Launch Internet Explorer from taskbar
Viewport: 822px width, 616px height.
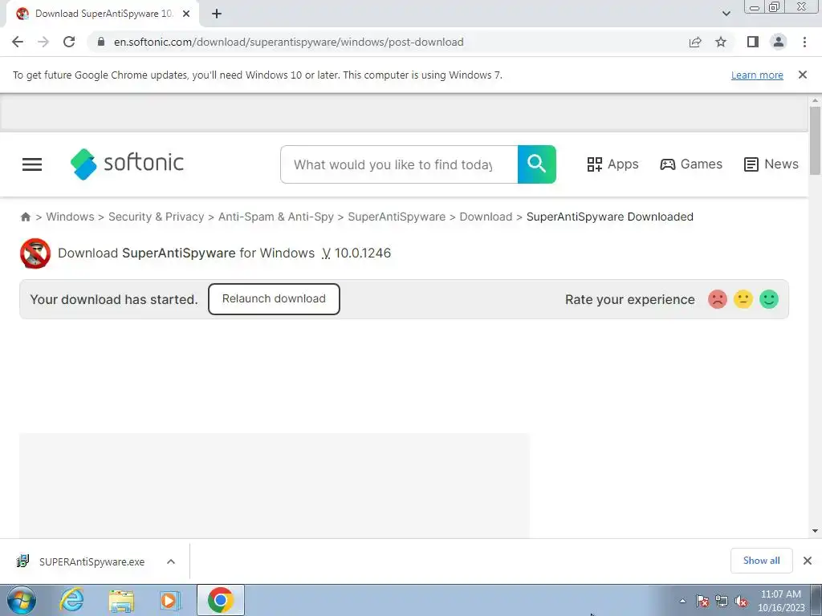(71, 600)
